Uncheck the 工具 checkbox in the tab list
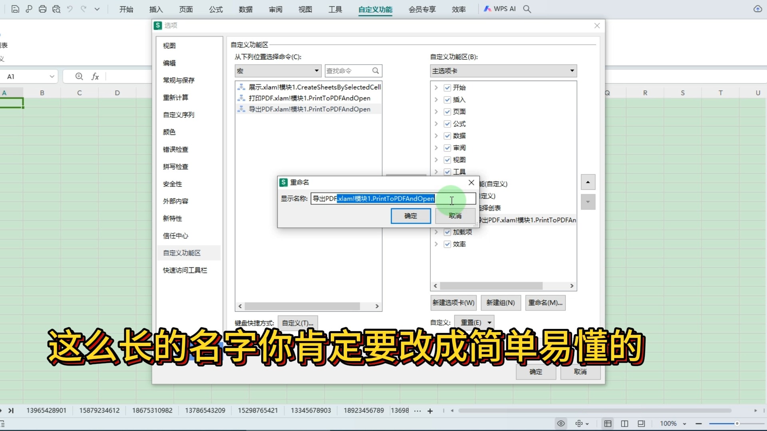The width and height of the screenshot is (767, 431). click(x=447, y=172)
